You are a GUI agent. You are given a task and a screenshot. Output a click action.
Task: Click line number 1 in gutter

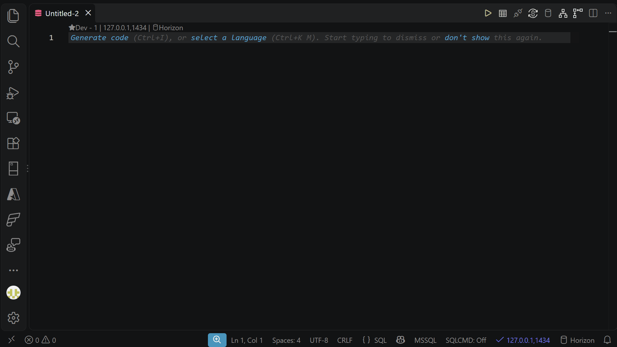coord(51,38)
